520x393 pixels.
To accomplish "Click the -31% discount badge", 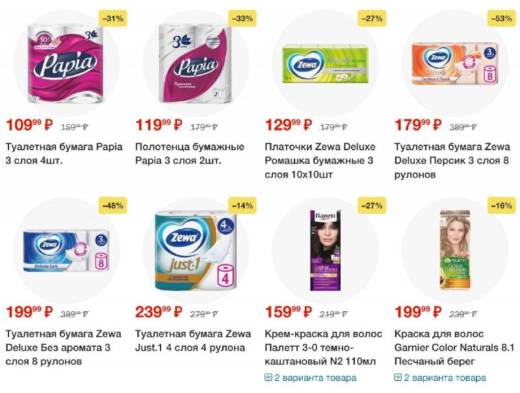I will click(x=112, y=19).
